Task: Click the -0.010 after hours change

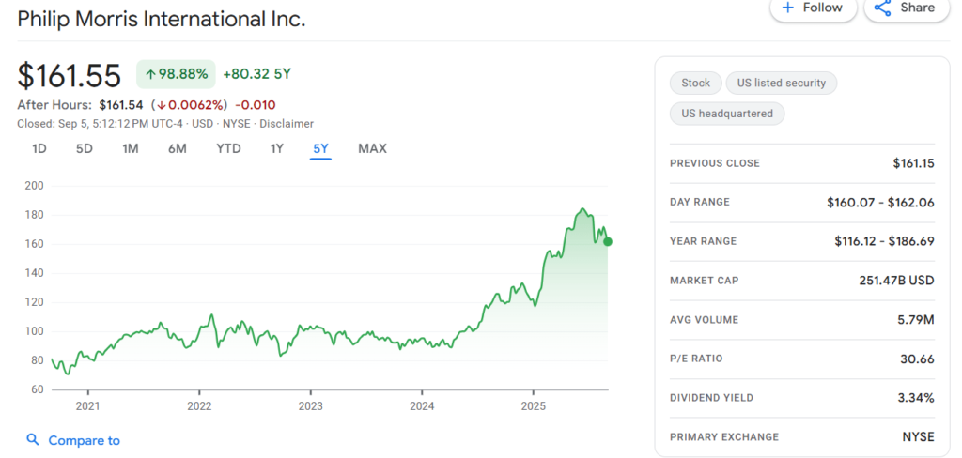Action: coord(256,105)
